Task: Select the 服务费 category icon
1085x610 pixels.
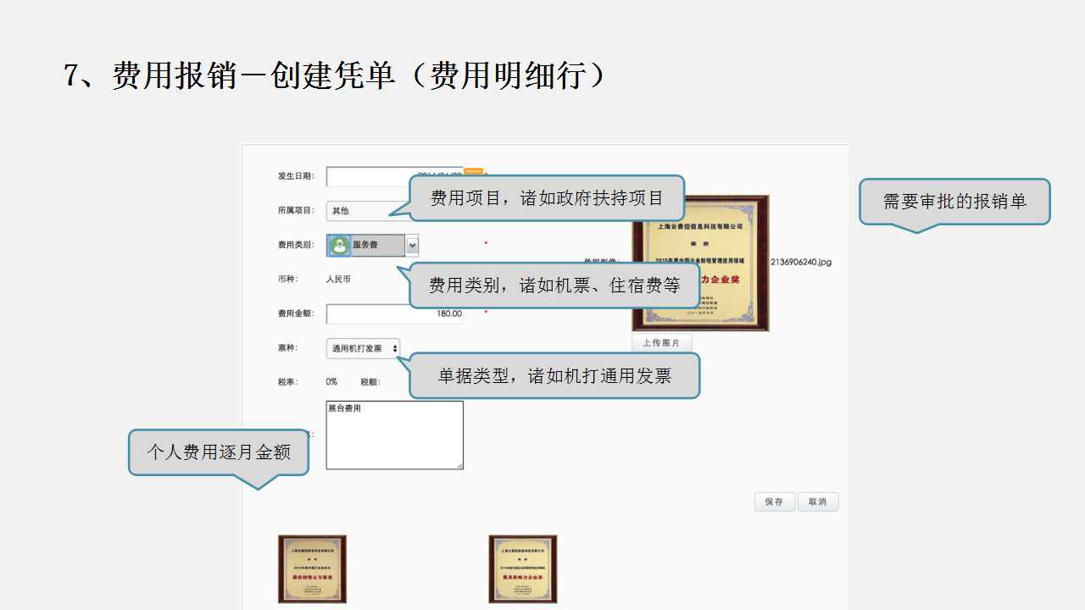Action: (340, 245)
